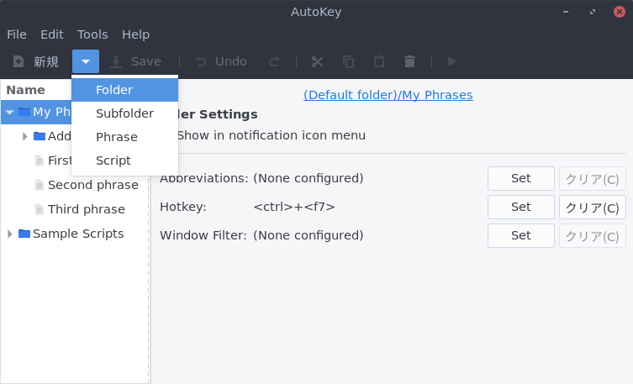Image resolution: width=633 pixels, height=384 pixels.
Task: Click the Undo toolbar button
Action: pyautogui.click(x=221, y=61)
